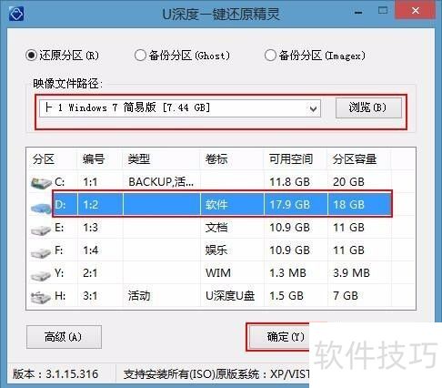Click partition number 1:1 cell
Screen dimensions: 442x388
(x=90, y=182)
